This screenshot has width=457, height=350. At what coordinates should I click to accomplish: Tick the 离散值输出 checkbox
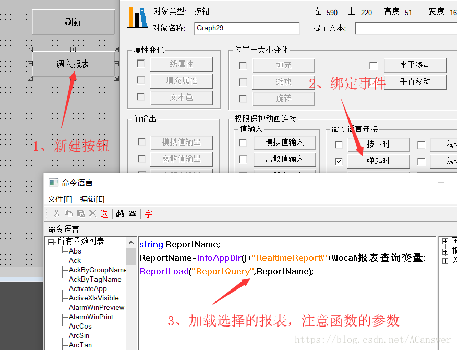coord(142,159)
